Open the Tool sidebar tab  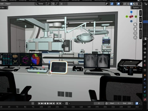point(141,19)
